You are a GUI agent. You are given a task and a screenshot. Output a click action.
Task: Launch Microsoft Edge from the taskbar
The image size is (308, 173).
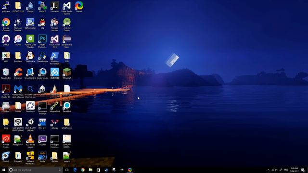tap(75, 170)
